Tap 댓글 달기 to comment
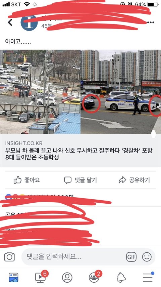This screenshot has width=161, height=287. point(80,180)
